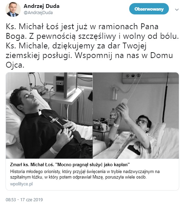The image size is (183, 205).
Task: Open article headline "Zmarł ks. Michał Łoś"
Action: pyautogui.click(x=70, y=164)
